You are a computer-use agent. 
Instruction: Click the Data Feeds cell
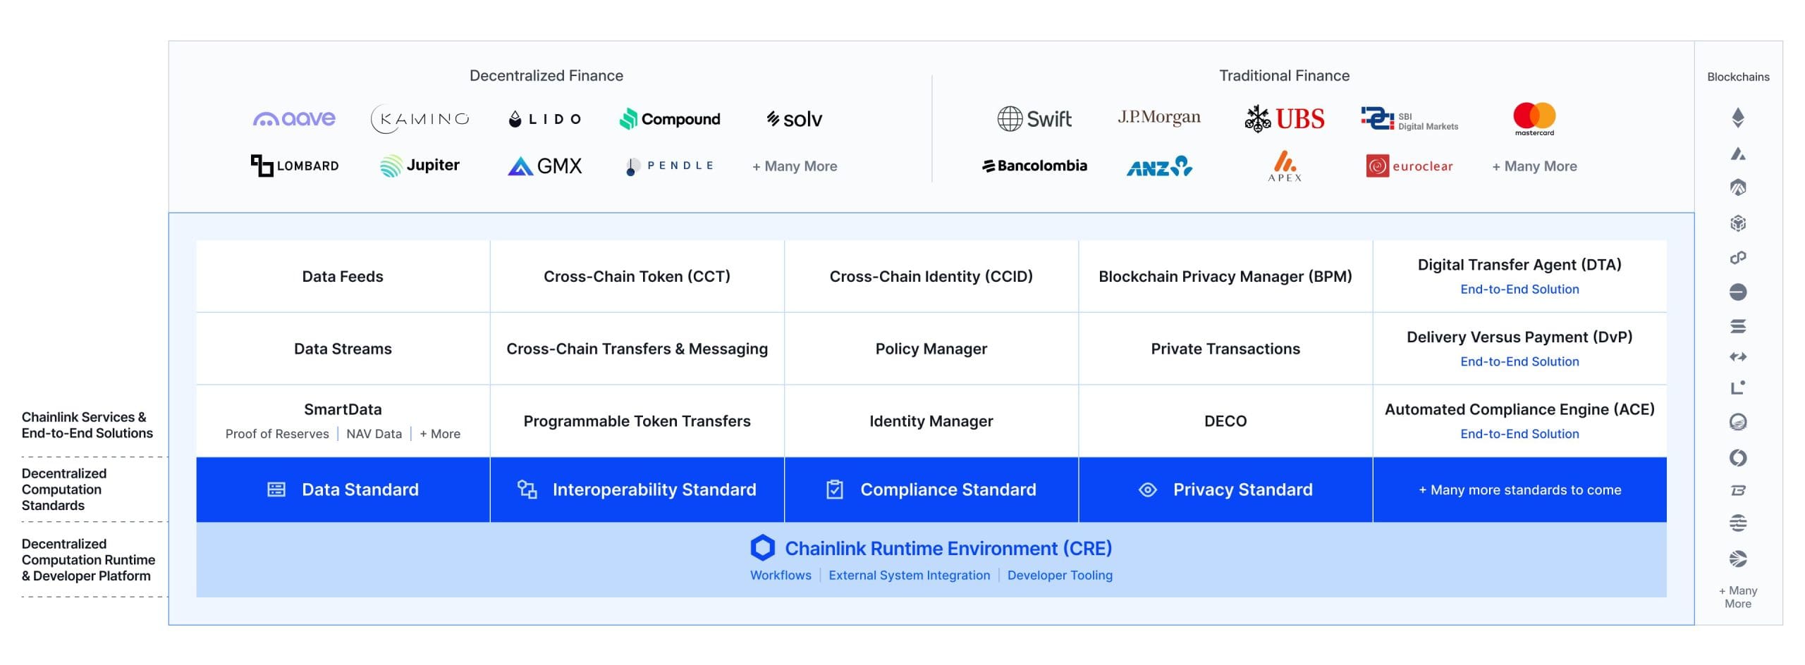coord(343,276)
